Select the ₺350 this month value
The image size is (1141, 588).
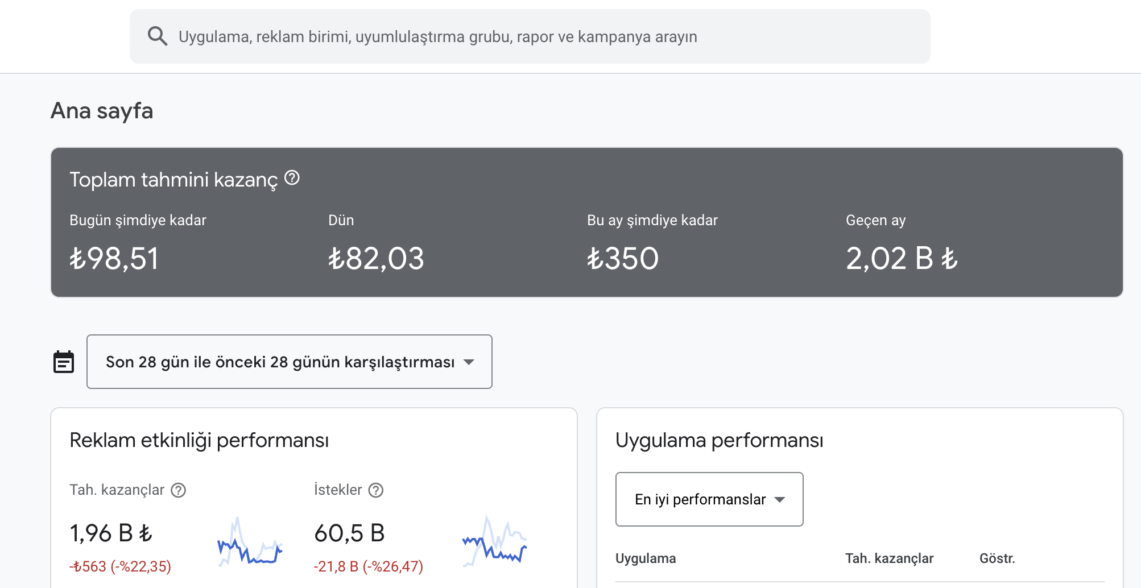[623, 259]
